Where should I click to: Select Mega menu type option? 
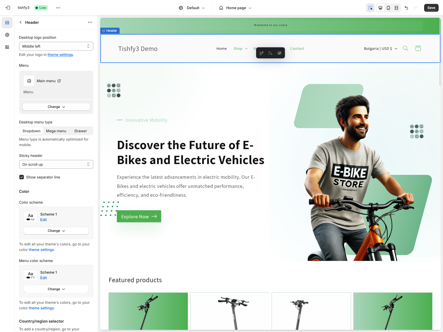(x=56, y=131)
